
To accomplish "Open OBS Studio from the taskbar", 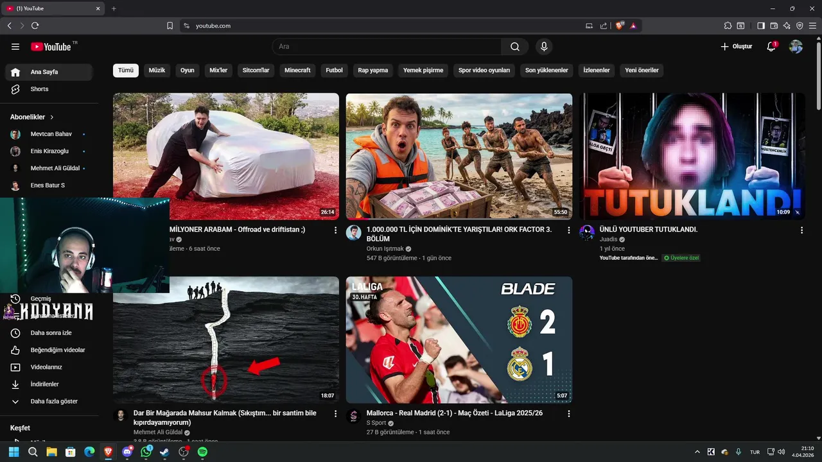I will coord(184,452).
